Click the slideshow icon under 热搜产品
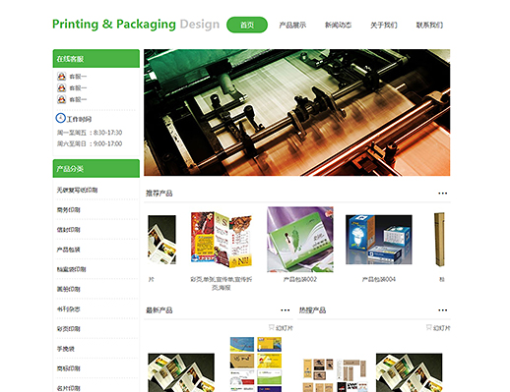510x392 pixels. coord(428,327)
